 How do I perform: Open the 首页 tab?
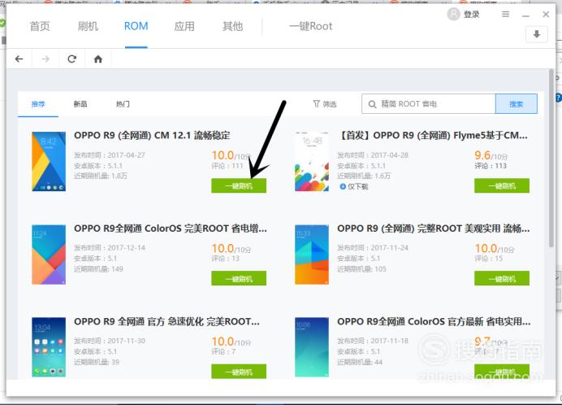pos(40,26)
